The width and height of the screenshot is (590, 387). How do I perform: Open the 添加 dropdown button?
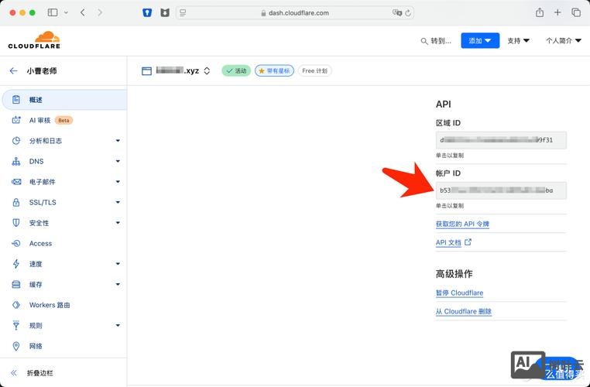480,40
